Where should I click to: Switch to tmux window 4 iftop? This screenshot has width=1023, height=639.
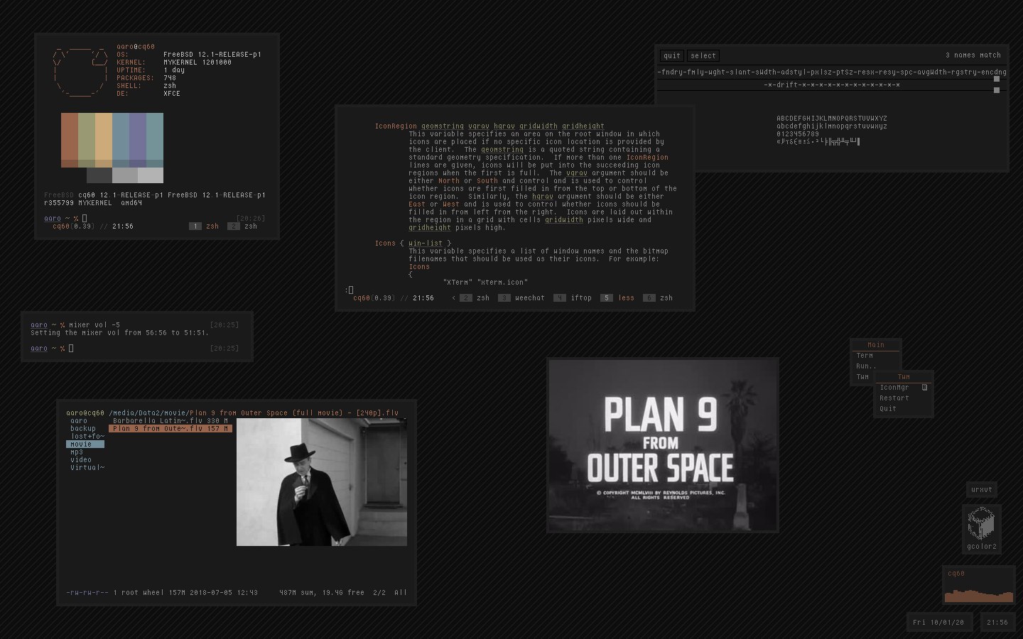coord(573,298)
